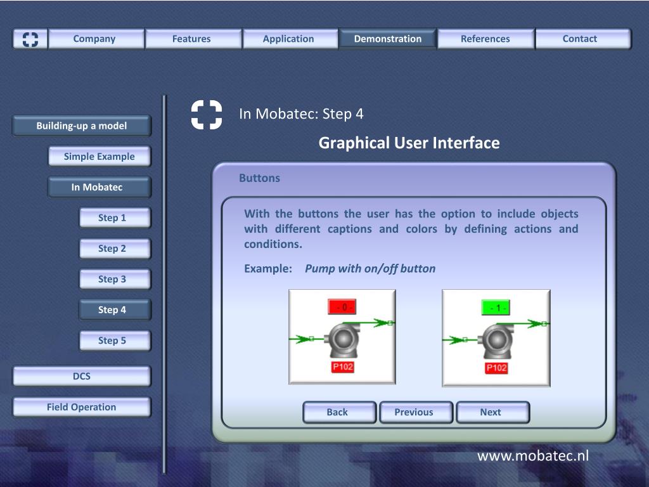Open the www.mobatec.nl website link
Viewport: 649px width, 487px height.
click(532, 456)
